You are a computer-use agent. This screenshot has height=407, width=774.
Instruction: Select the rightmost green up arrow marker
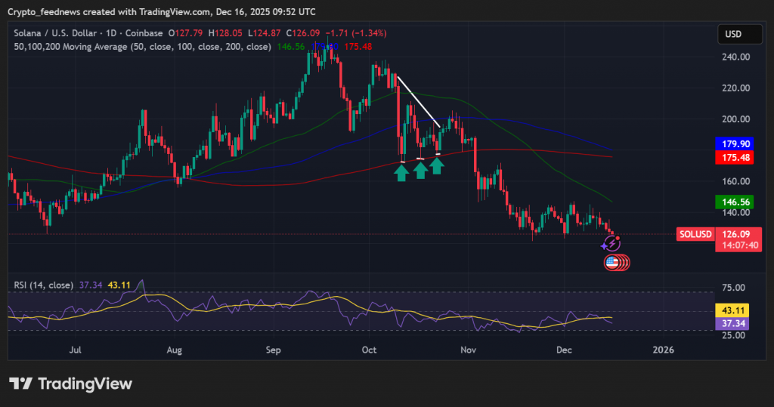(437, 165)
